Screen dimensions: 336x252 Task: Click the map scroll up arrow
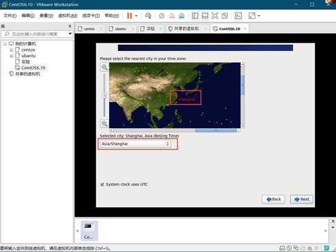pos(243,64)
